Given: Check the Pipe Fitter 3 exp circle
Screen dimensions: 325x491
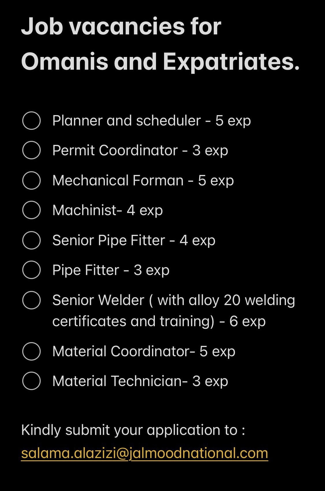Looking at the screenshot, I should pos(31,270).
